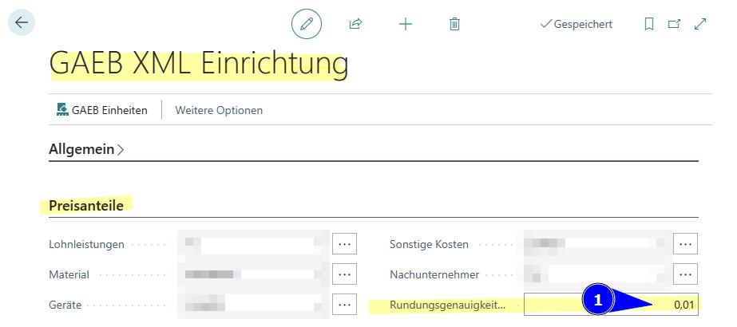Viewport: 737px width, 327px height.
Task: Bookmark this page
Action: click(x=649, y=24)
